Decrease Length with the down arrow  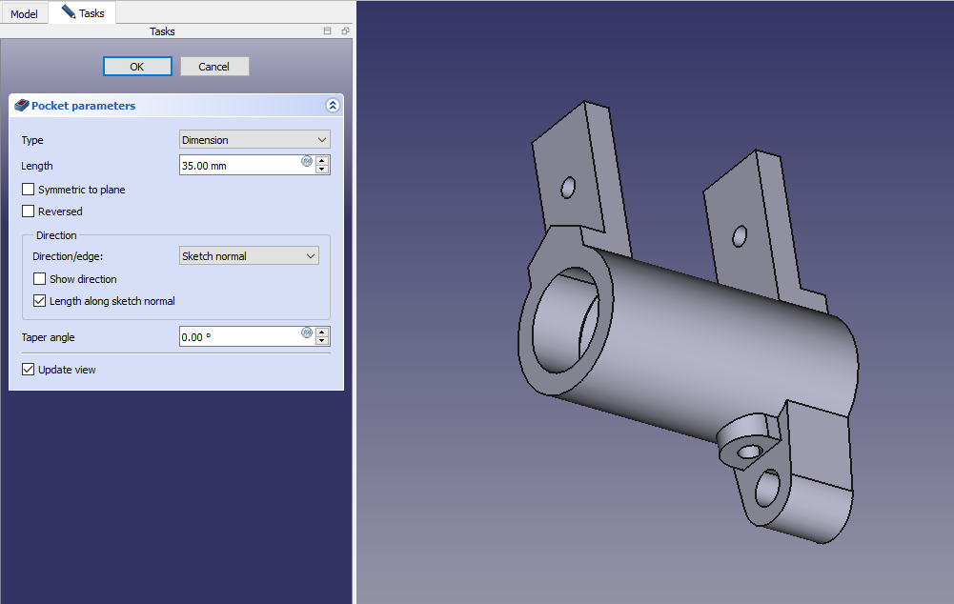[x=322, y=170]
